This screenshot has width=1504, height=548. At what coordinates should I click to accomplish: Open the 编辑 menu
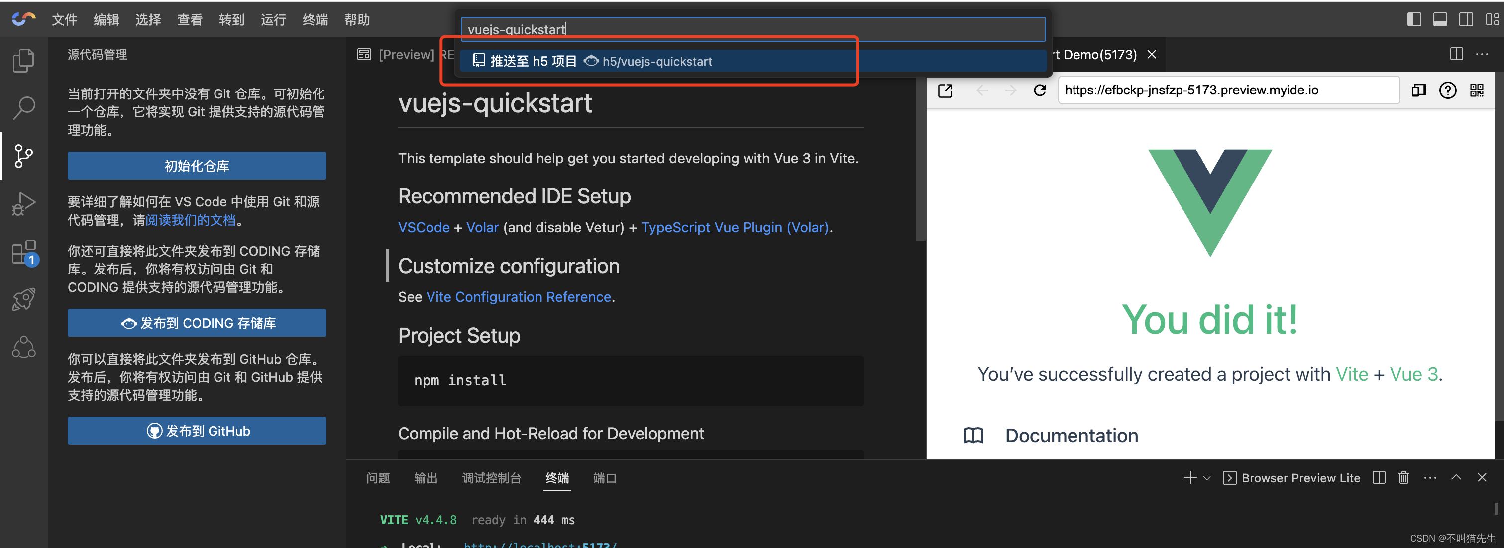coord(107,20)
